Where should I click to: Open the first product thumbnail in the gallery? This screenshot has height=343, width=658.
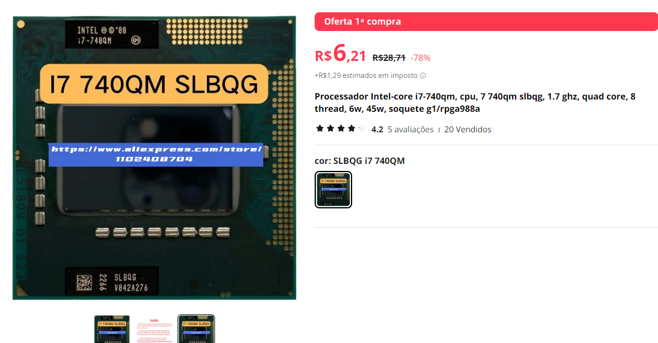pyautogui.click(x=112, y=329)
